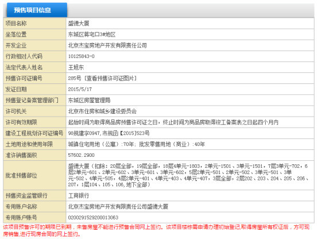Open the 预售项目信息 tab
This screenshot has height=239, width=318.
[37, 10]
